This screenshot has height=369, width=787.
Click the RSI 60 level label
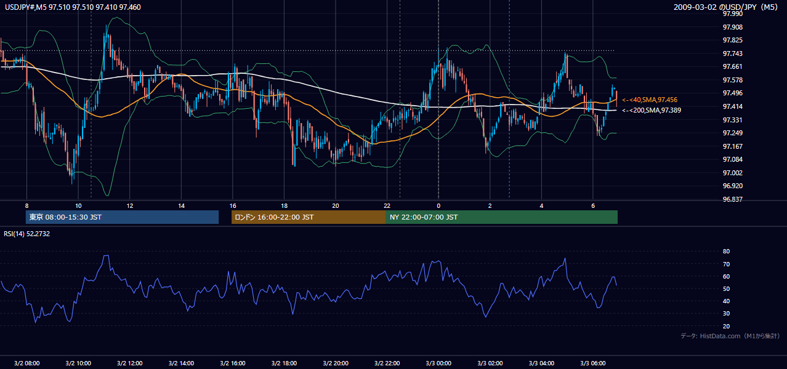(726, 276)
